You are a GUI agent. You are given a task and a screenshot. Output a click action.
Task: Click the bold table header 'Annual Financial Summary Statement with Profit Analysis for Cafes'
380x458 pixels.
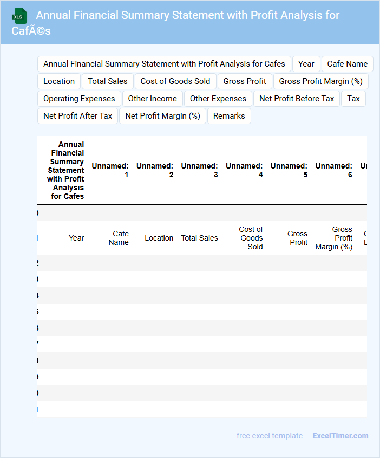click(x=66, y=170)
